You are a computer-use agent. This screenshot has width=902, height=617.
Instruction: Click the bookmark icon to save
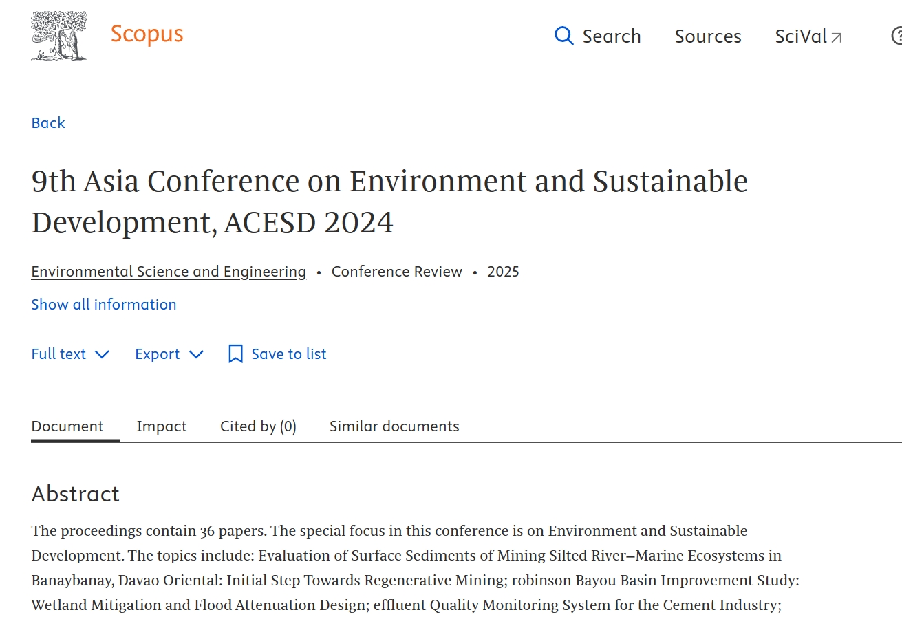235,354
